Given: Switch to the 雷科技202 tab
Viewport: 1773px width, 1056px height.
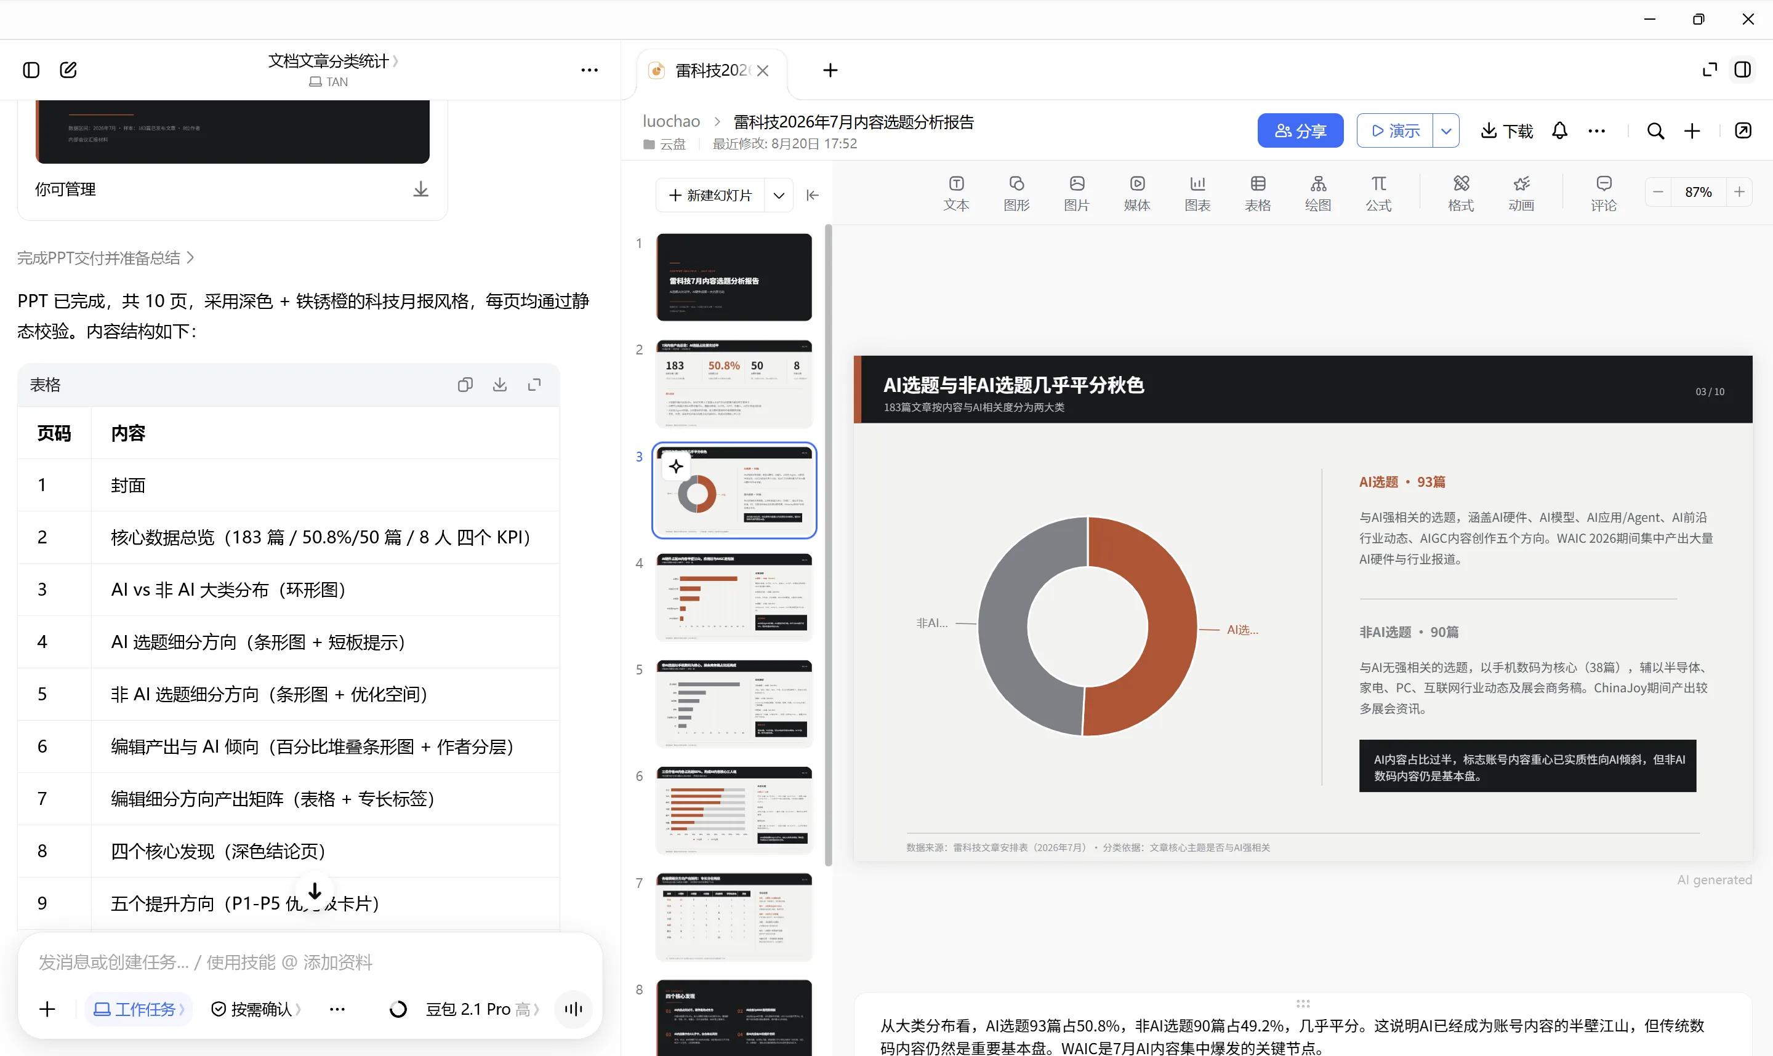Looking at the screenshot, I should click(710, 70).
